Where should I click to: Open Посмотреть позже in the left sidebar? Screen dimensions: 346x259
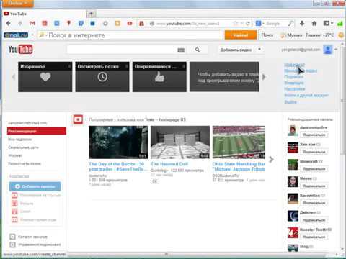pyautogui.click(x=25, y=164)
